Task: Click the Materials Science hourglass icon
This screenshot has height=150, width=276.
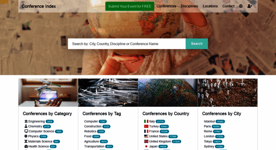Action: (x=26, y=141)
